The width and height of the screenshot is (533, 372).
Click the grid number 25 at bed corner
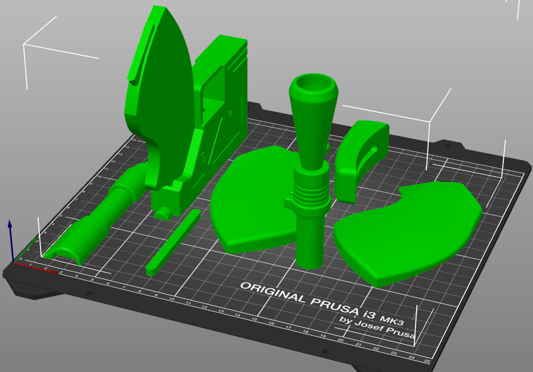click(x=427, y=361)
